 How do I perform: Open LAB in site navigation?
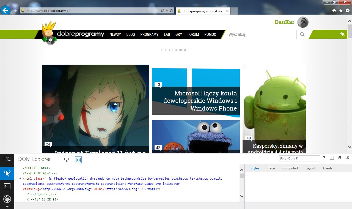coord(167,34)
